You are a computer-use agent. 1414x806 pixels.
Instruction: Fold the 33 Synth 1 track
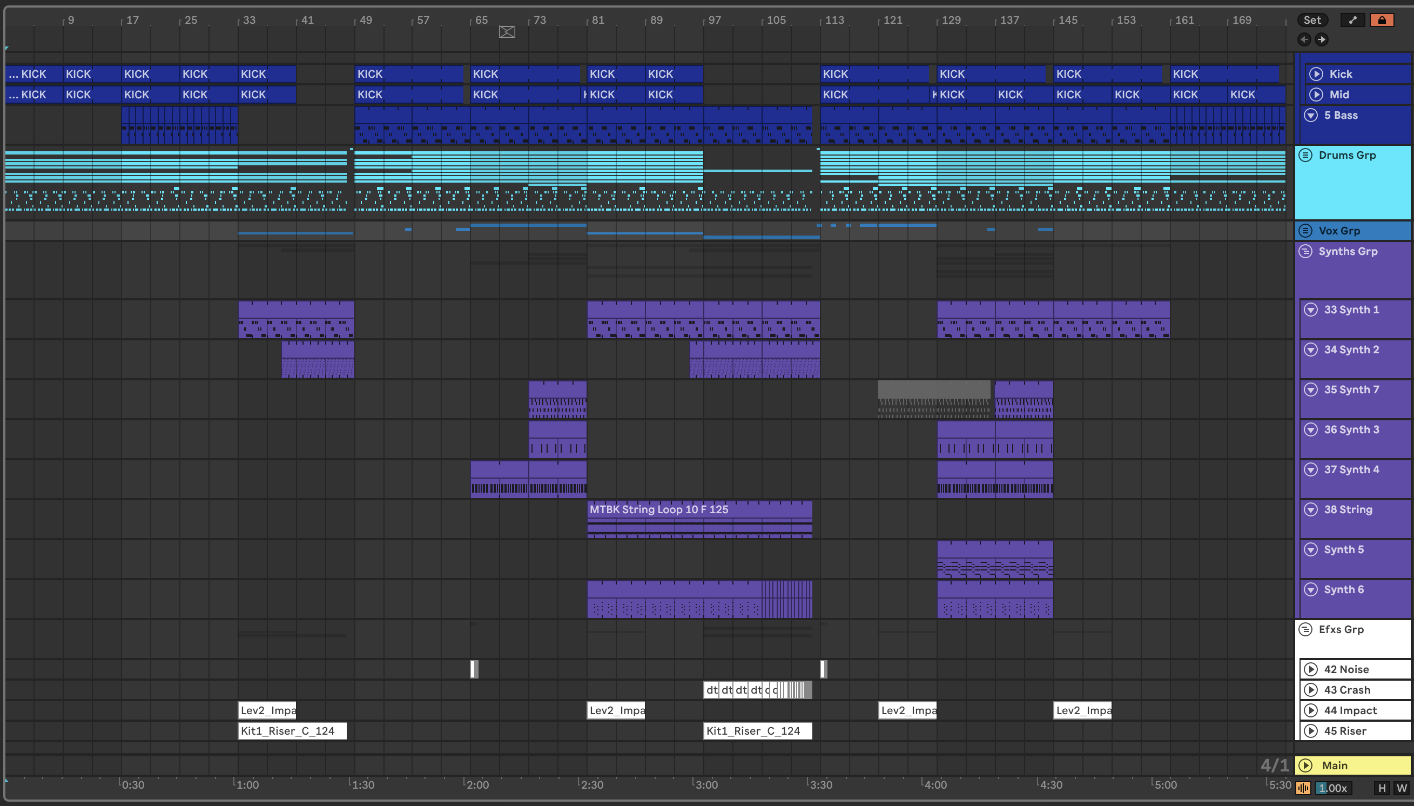tap(1310, 310)
